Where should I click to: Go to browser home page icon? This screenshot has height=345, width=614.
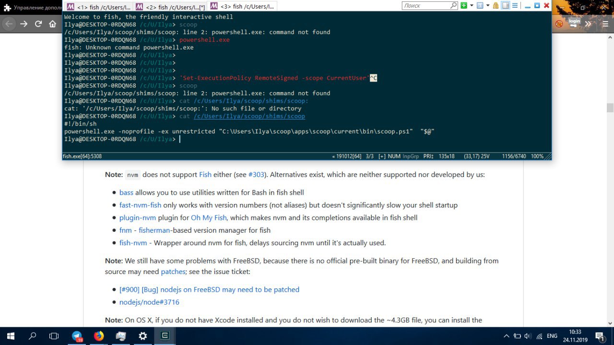[53, 24]
